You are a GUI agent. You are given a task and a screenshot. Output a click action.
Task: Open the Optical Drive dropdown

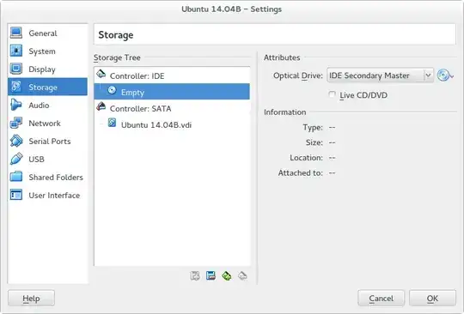coord(380,75)
